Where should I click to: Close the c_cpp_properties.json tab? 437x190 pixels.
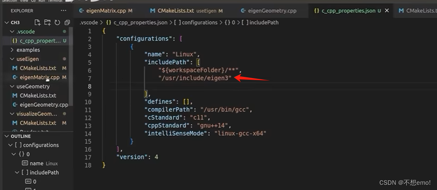[387, 11]
